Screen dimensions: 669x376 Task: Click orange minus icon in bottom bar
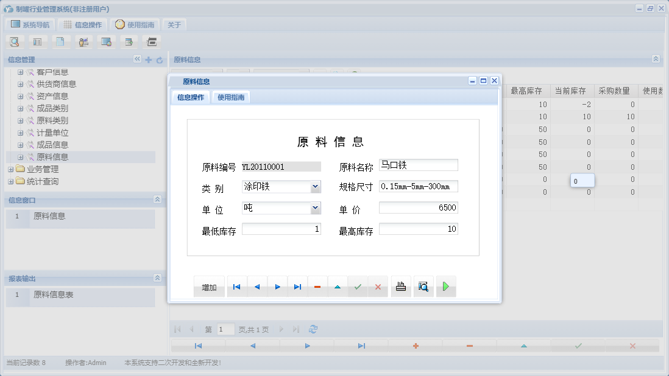(470, 346)
